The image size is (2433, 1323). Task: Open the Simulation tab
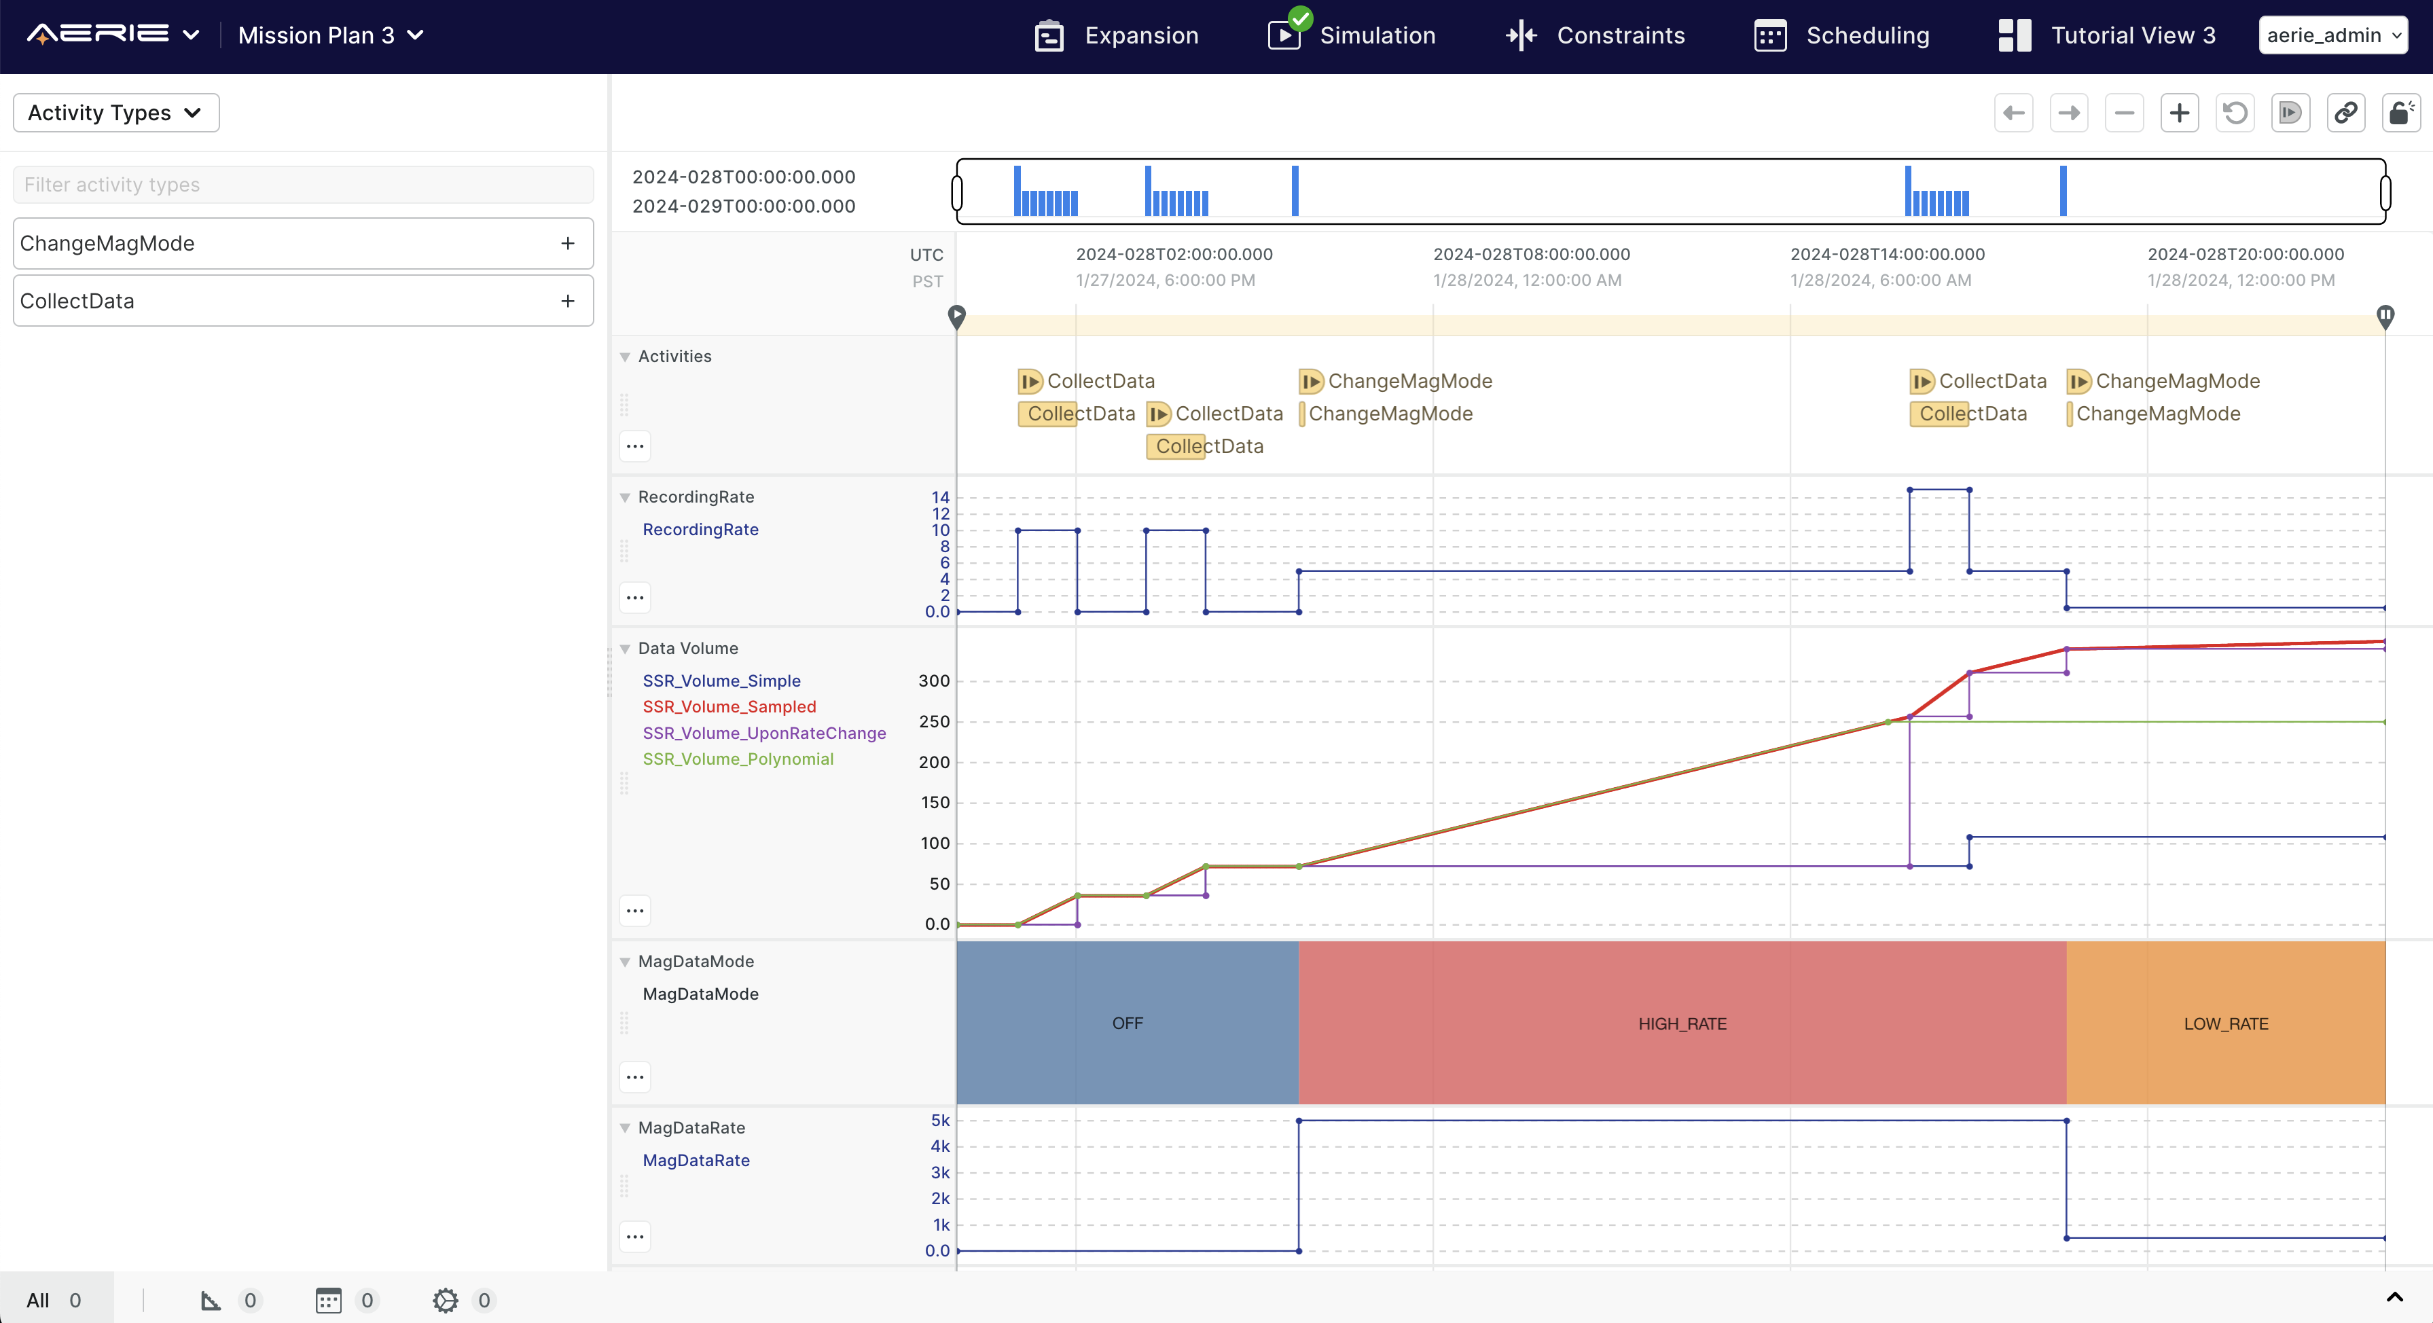click(x=1352, y=36)
